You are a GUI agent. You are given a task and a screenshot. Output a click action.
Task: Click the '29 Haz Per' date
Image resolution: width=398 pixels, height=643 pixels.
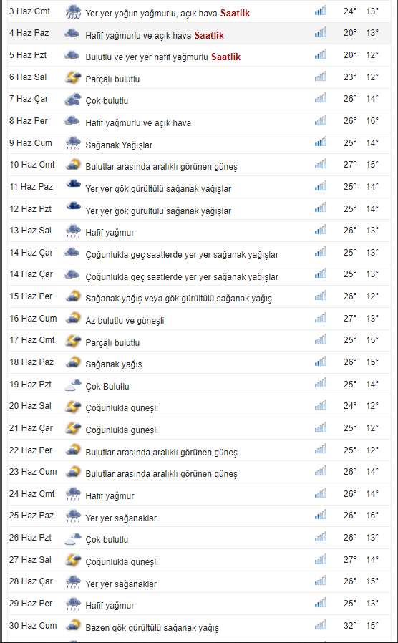pos(31,603)
